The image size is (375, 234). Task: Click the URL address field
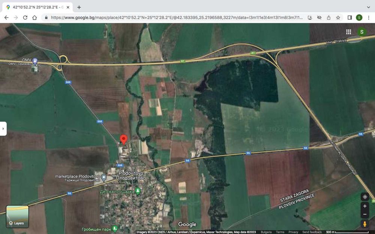click(x=177, y=18)
